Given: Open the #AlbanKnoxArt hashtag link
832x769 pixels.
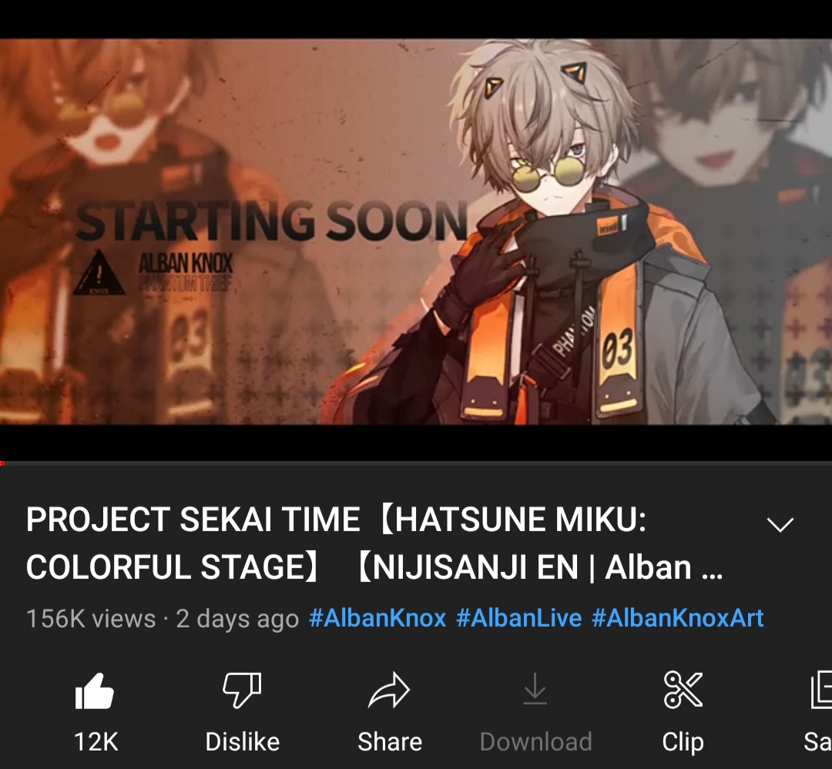Looking at the screenshot, I should [x=678, y=618].
